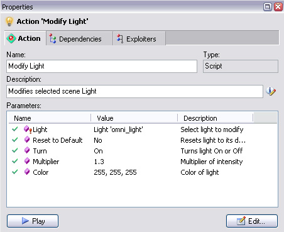This screenshot has width=284, height=232.
Task: Click the red diamond Action tab icon
Action: [11, 38]
